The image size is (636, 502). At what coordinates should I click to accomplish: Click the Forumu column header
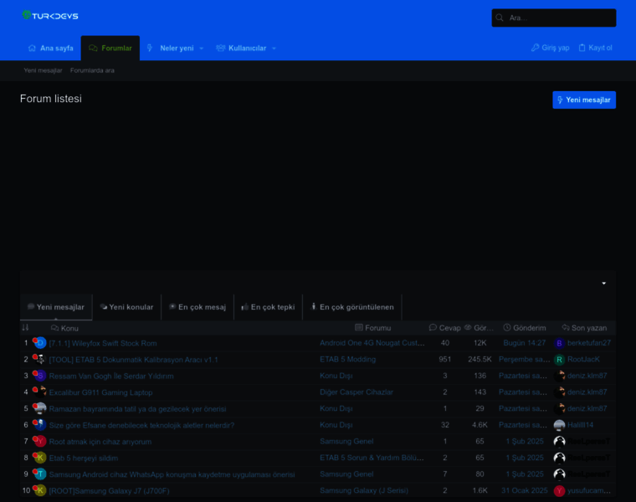(x=372, y=328)
